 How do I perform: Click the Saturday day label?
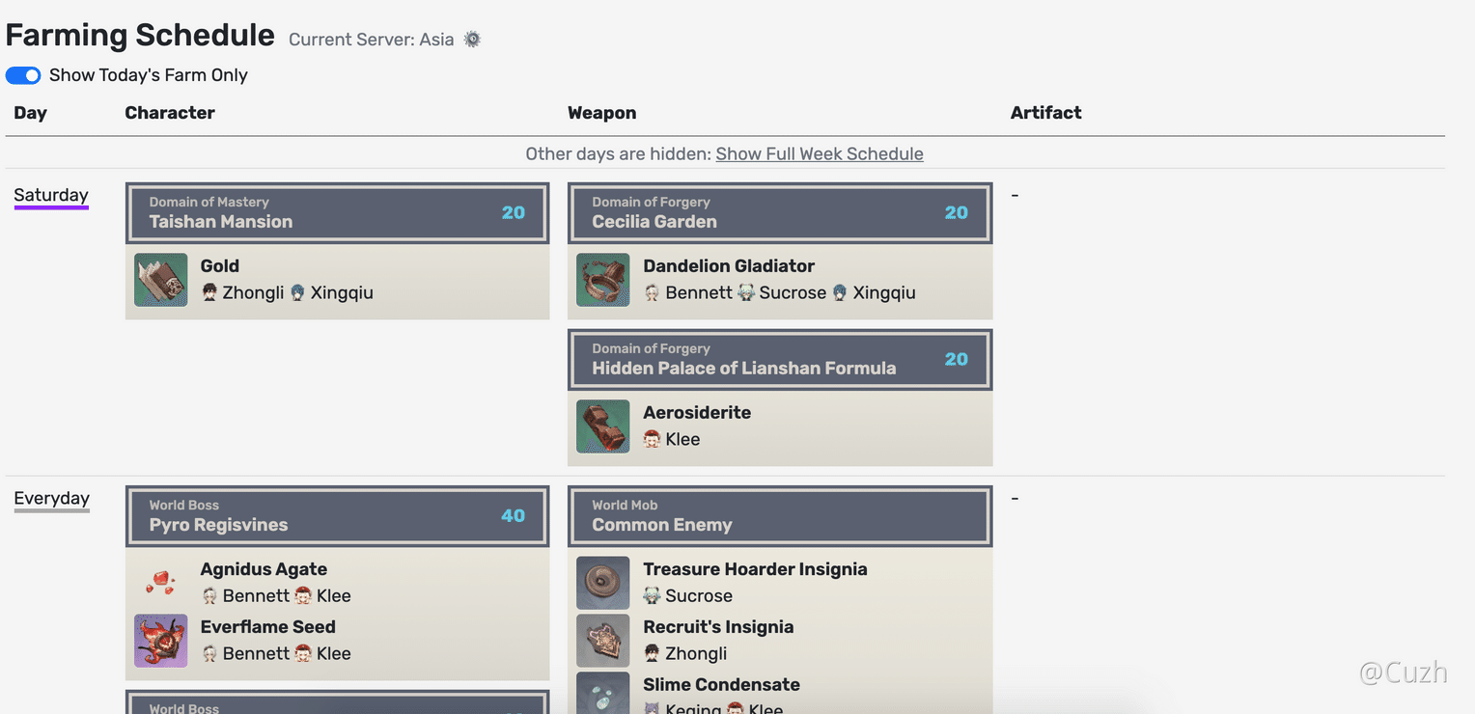tap(51, 195)
